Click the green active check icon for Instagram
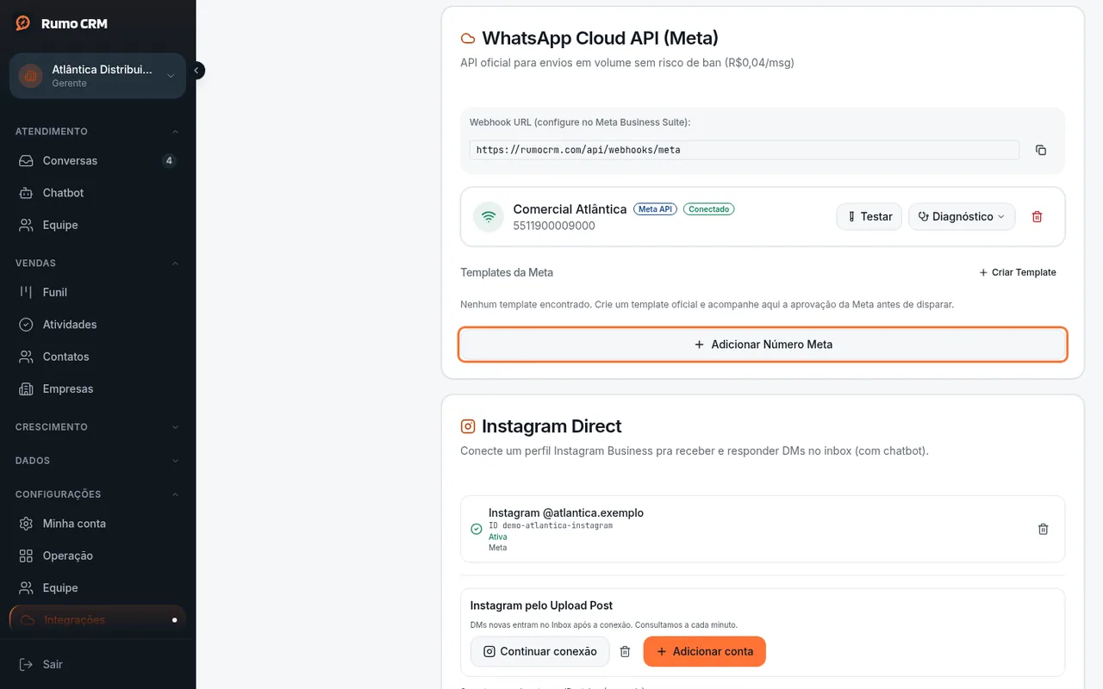Image resolution: width=1103 pixels, height=689 pixels. (x=477, y=530)
